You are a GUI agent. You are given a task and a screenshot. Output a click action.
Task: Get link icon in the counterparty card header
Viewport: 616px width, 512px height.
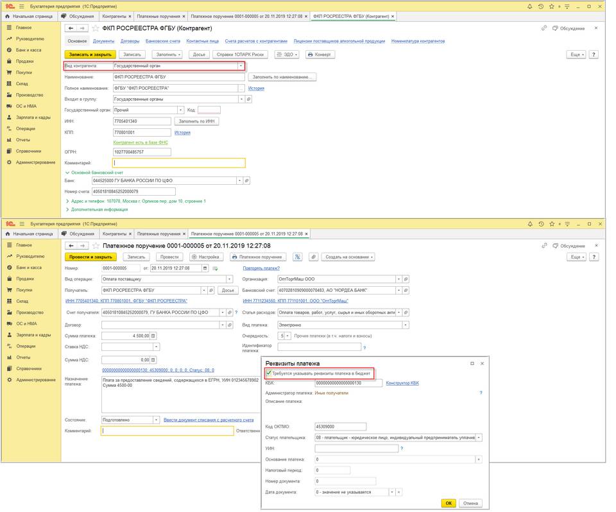point(544,28)
